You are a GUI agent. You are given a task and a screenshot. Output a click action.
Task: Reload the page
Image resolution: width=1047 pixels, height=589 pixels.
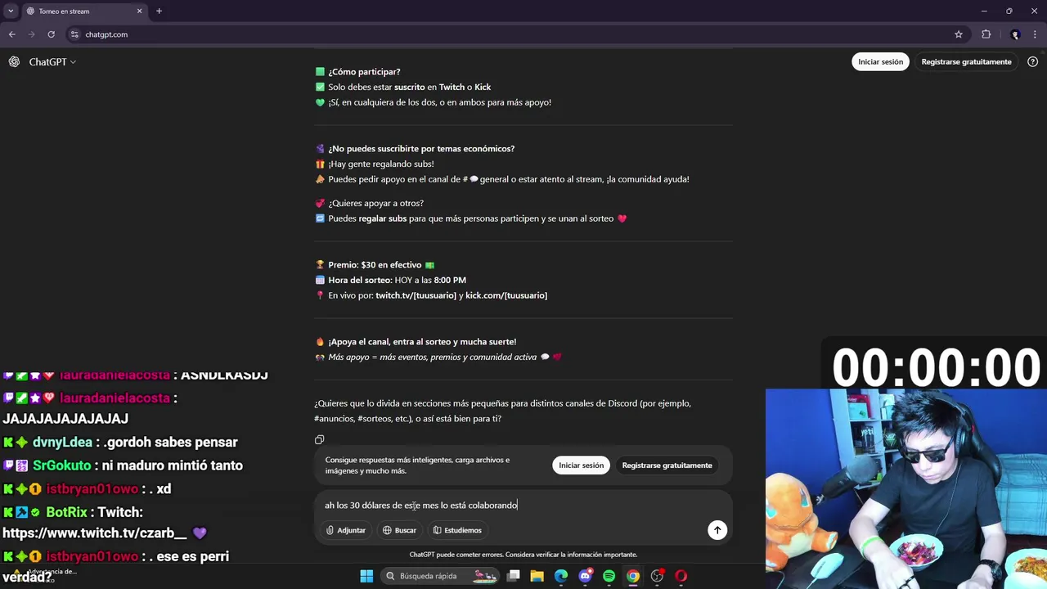(51, 34)
